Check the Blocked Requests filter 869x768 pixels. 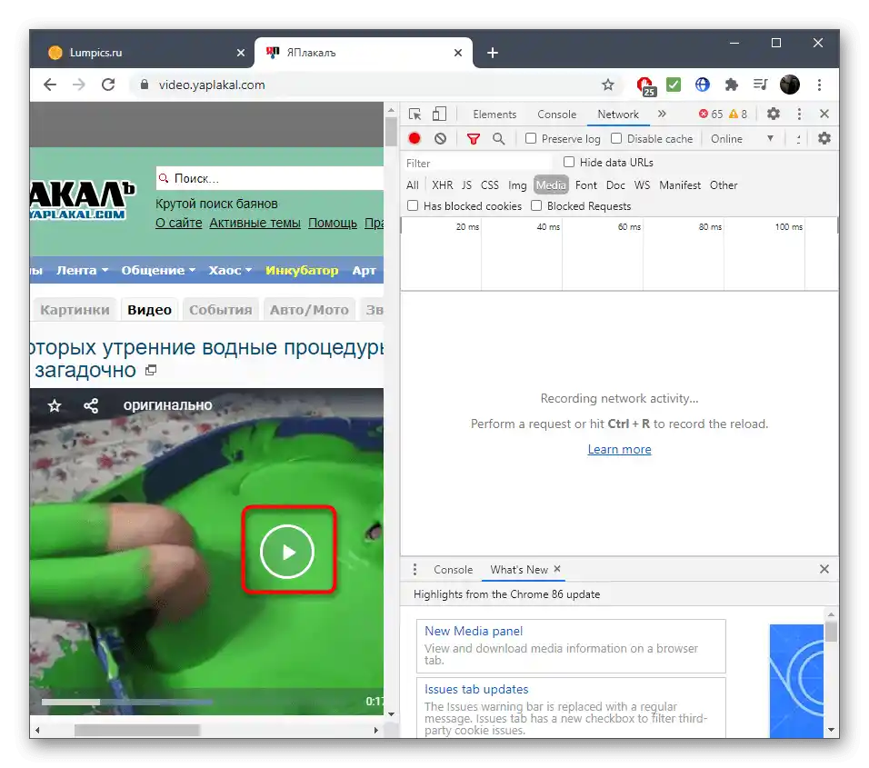point(536,205)
